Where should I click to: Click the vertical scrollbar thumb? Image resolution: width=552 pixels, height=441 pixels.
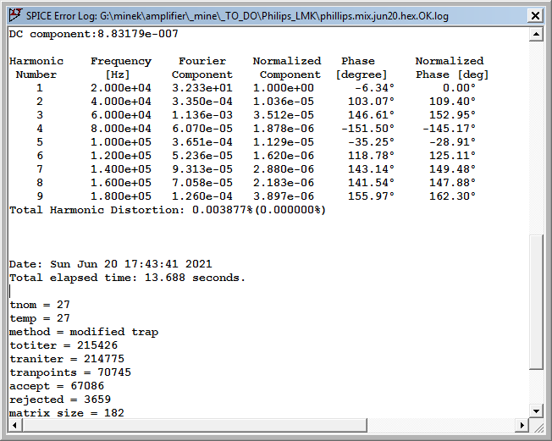(536, 302)
